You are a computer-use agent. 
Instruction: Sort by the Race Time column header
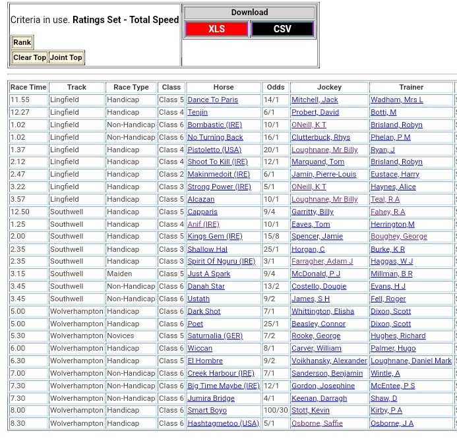[28, 87]
